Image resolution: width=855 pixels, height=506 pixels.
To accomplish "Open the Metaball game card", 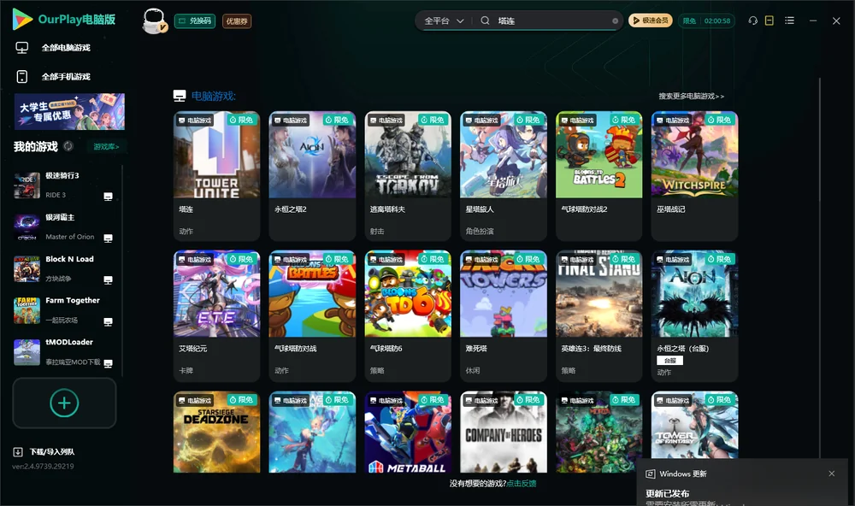I will pos(408,432).
